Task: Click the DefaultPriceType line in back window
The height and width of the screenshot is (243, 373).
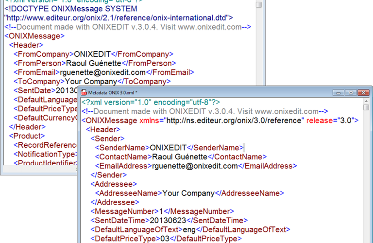Action: pos(45,109)
